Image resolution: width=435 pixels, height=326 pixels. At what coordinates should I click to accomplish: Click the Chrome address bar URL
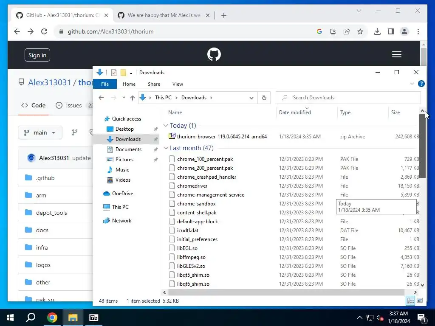[111, 31]
